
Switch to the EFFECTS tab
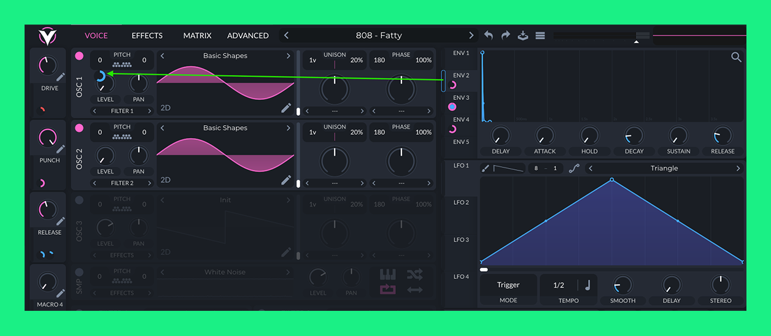pos(147,36)
